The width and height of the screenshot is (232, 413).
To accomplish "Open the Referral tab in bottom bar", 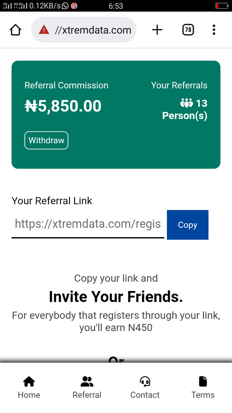I will 87,388.
